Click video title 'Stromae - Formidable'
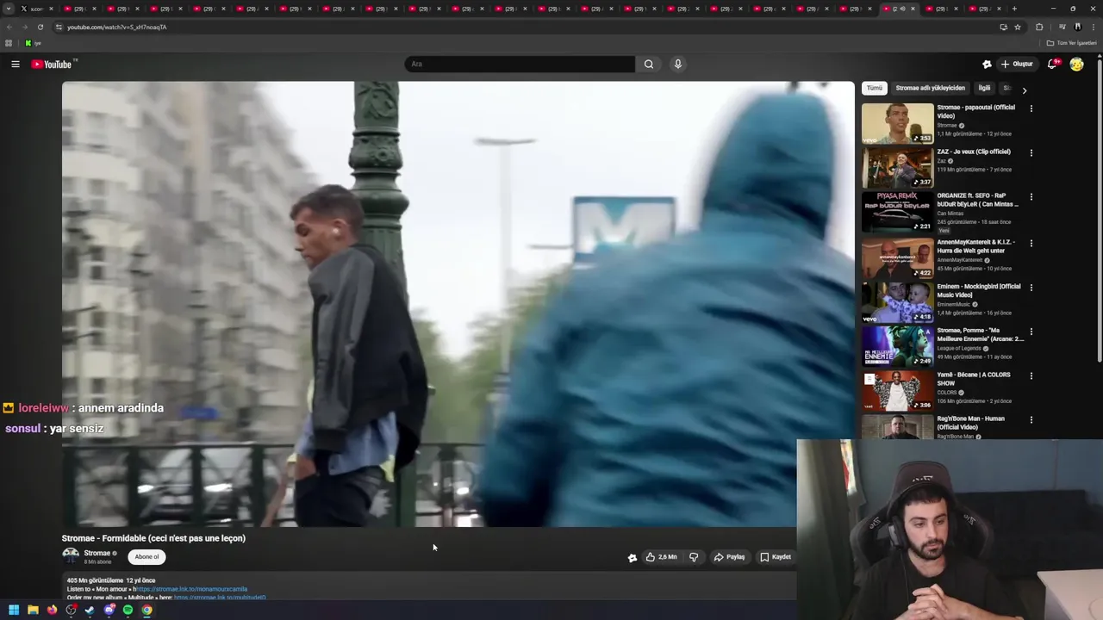The image size is (1103, 620). pos(153,538)
